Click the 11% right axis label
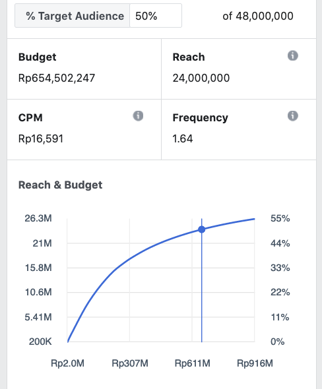This screenshot has width=322, height=389. (280, 317)
